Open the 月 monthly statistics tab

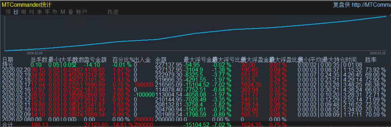[x=31, y=12]
